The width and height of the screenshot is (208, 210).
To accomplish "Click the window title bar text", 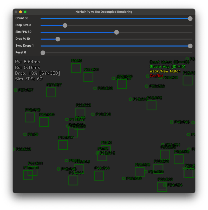I will click(x=104, y=12).
